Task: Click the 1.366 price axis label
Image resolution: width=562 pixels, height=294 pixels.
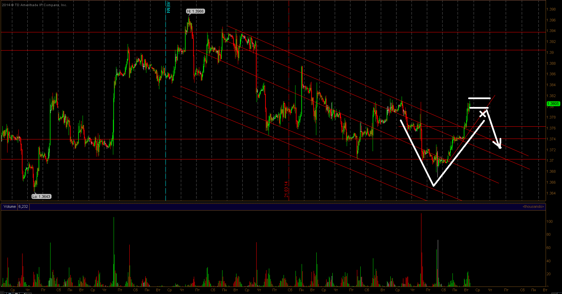Action: (x=551, y=182)
